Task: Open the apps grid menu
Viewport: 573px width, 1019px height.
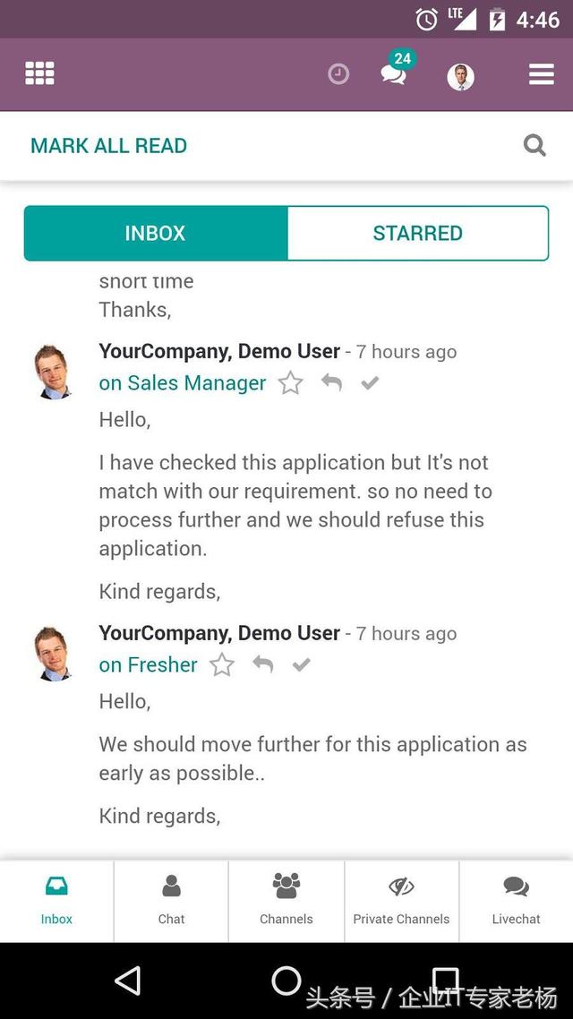Action: point(39,73)
